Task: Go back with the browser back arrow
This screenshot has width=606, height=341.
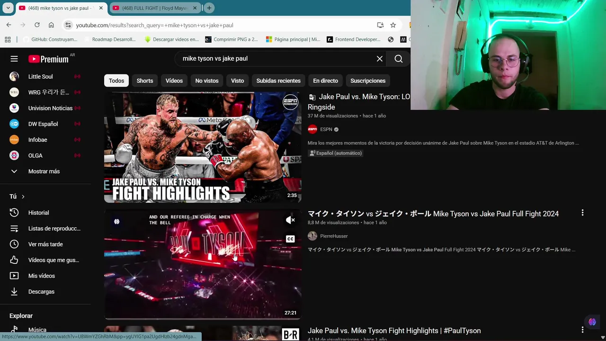Action: coord(9,25)
